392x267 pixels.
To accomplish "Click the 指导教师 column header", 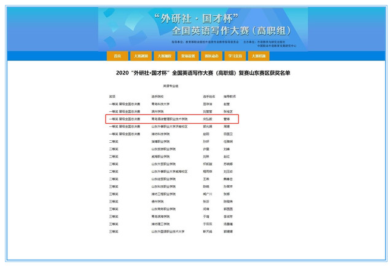I will pos(229,97).
